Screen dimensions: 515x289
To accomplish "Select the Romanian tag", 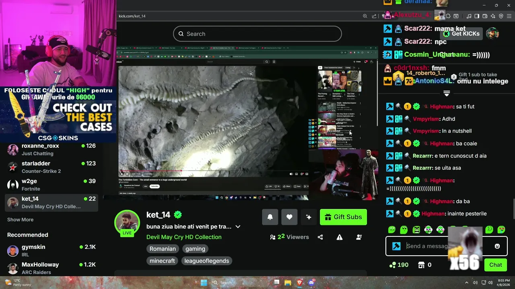I will pos(163,249).
